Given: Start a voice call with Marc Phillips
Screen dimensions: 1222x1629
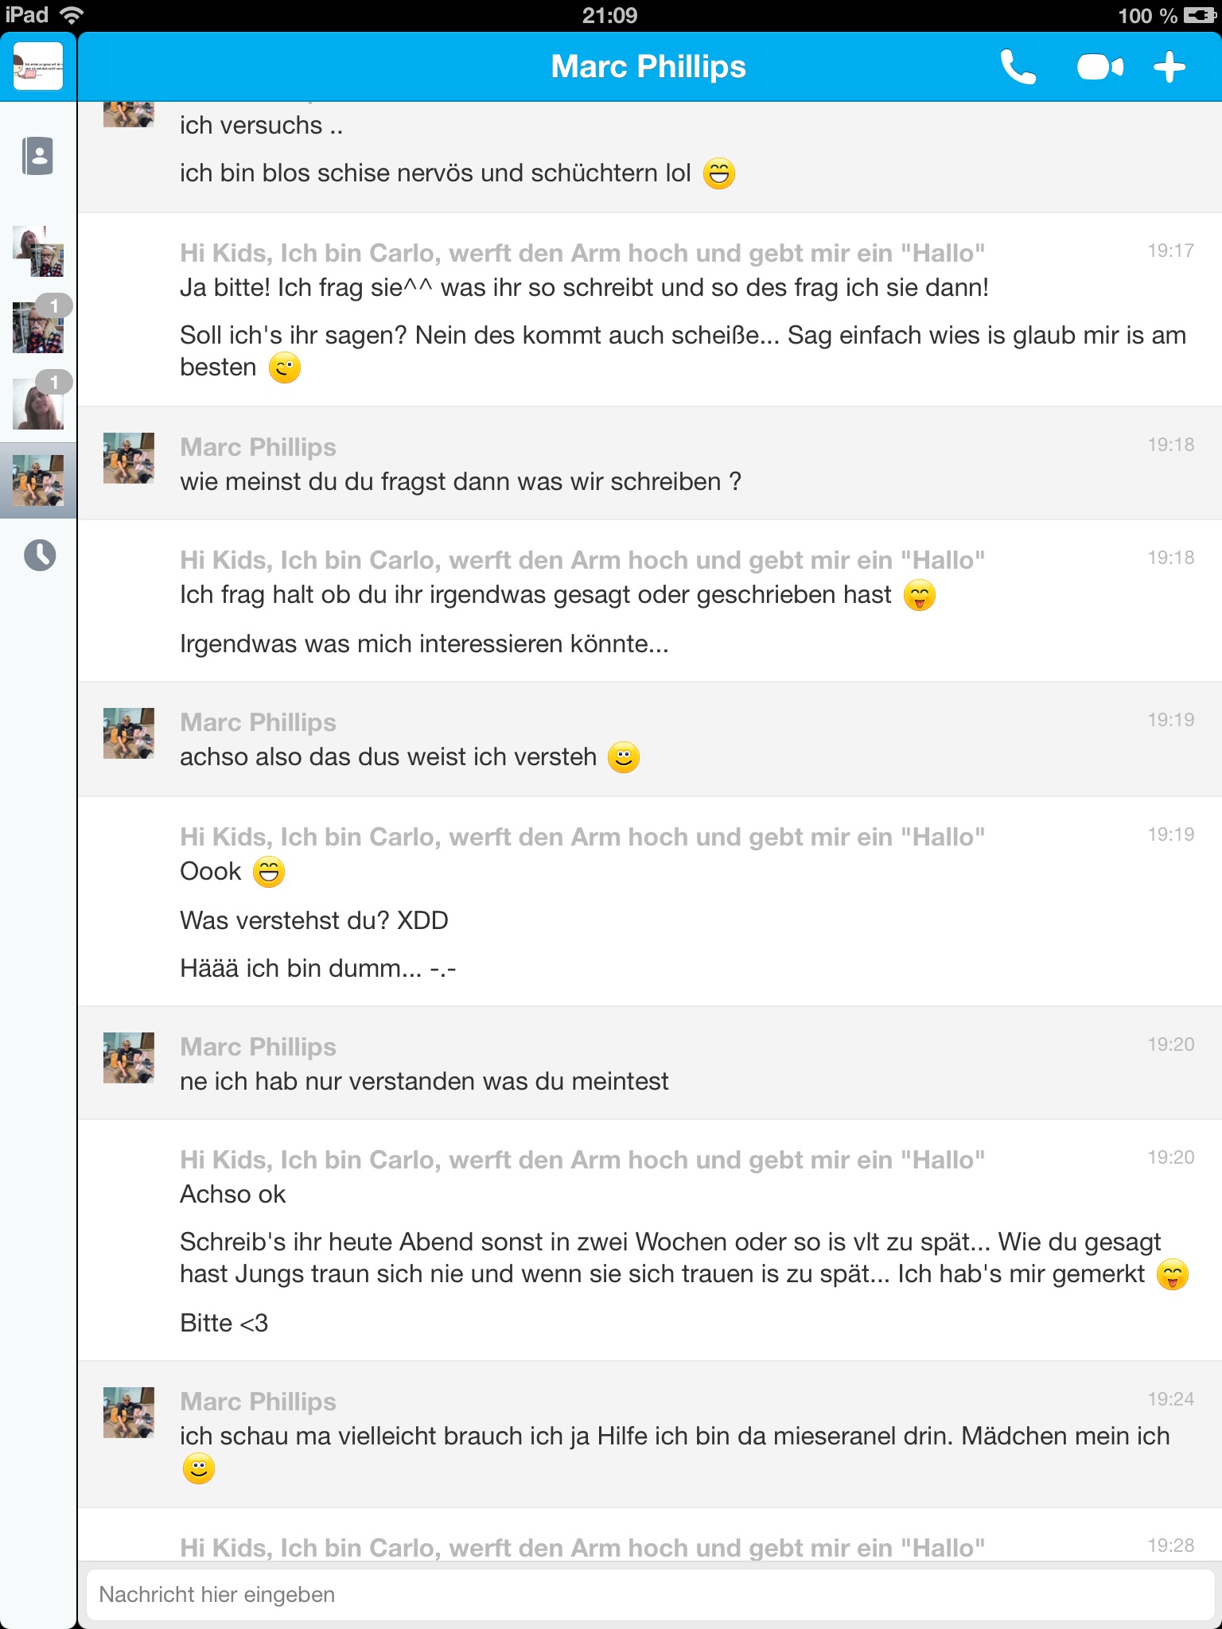Looking at the screenshot, I should click(1018, 67).
